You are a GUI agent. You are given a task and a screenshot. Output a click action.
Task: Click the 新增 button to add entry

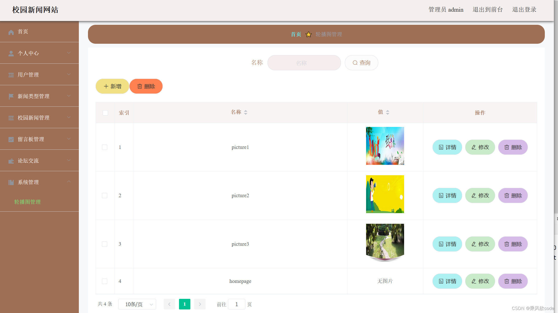click(112, 86)
